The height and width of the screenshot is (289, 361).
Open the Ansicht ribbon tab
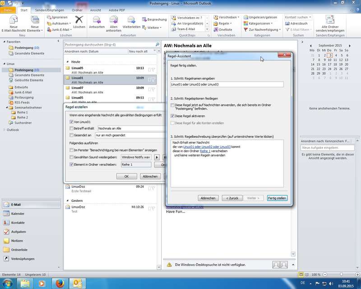point(96,9)
